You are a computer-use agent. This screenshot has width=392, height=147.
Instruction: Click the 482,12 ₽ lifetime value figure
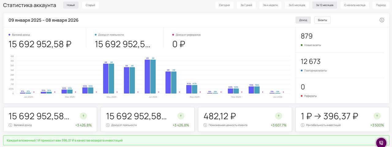click(220, 116)
